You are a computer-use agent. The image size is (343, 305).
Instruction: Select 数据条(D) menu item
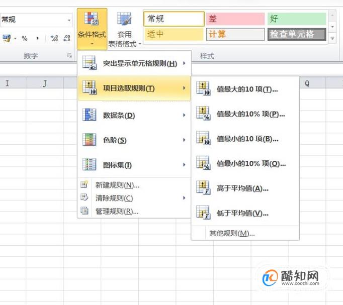(x=134, y=115)
